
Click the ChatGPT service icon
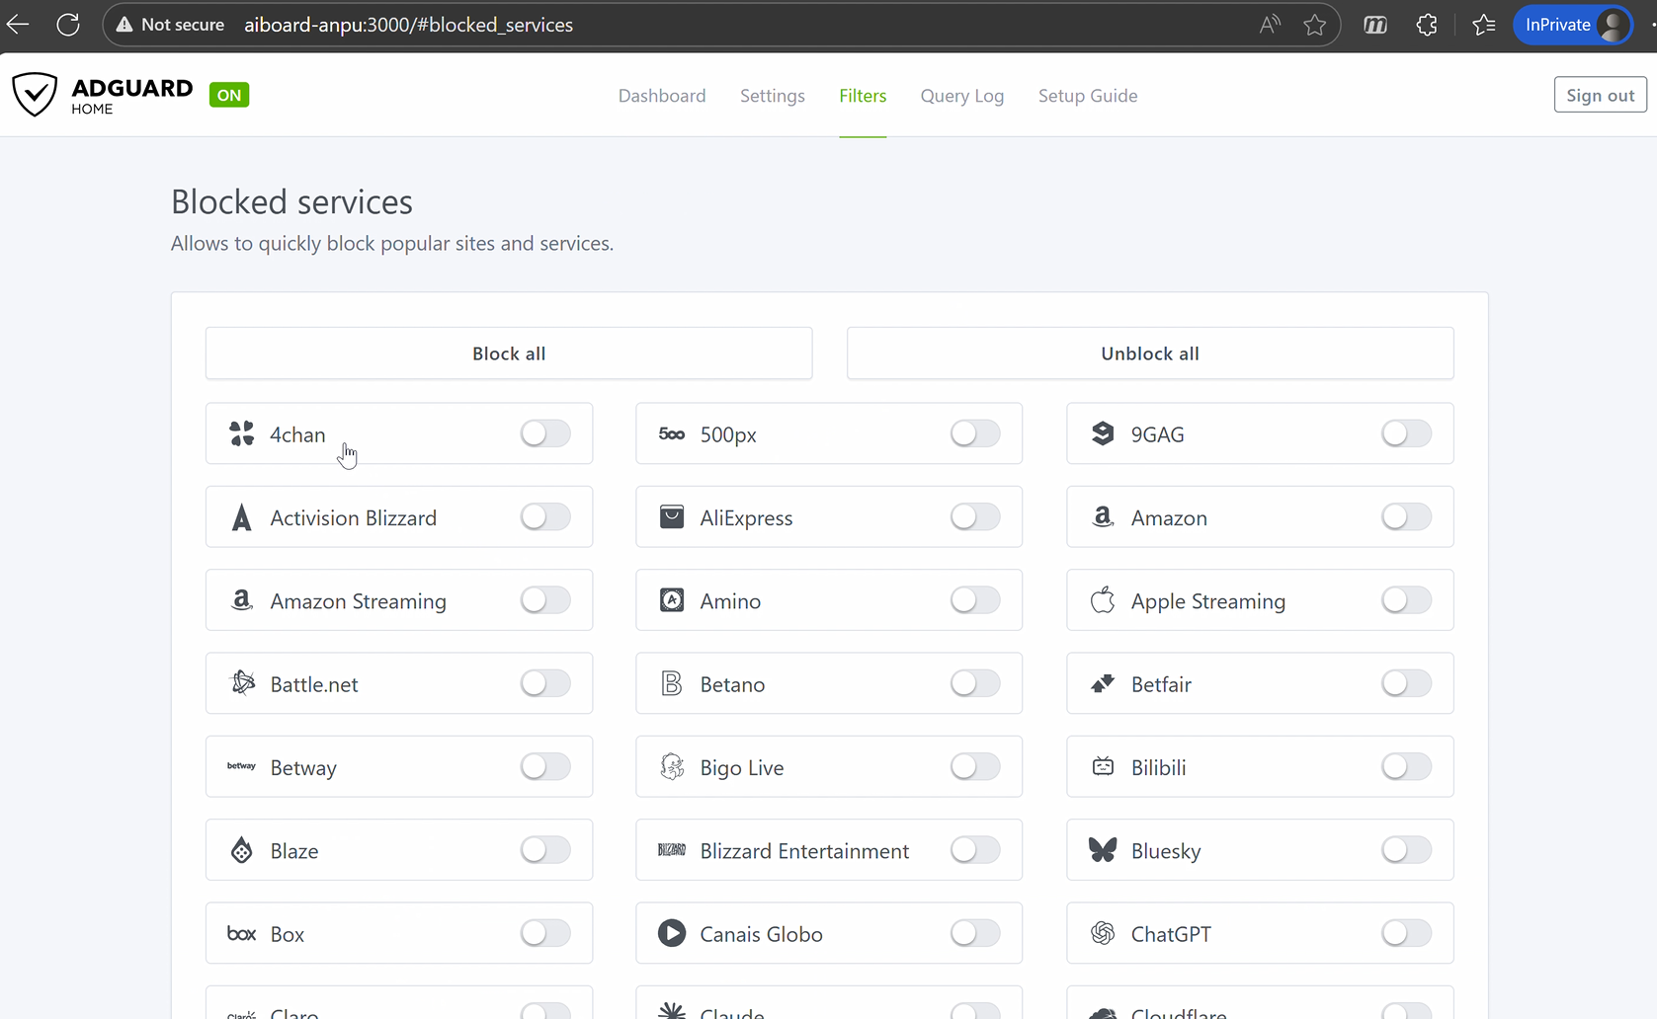[1103, 933]
